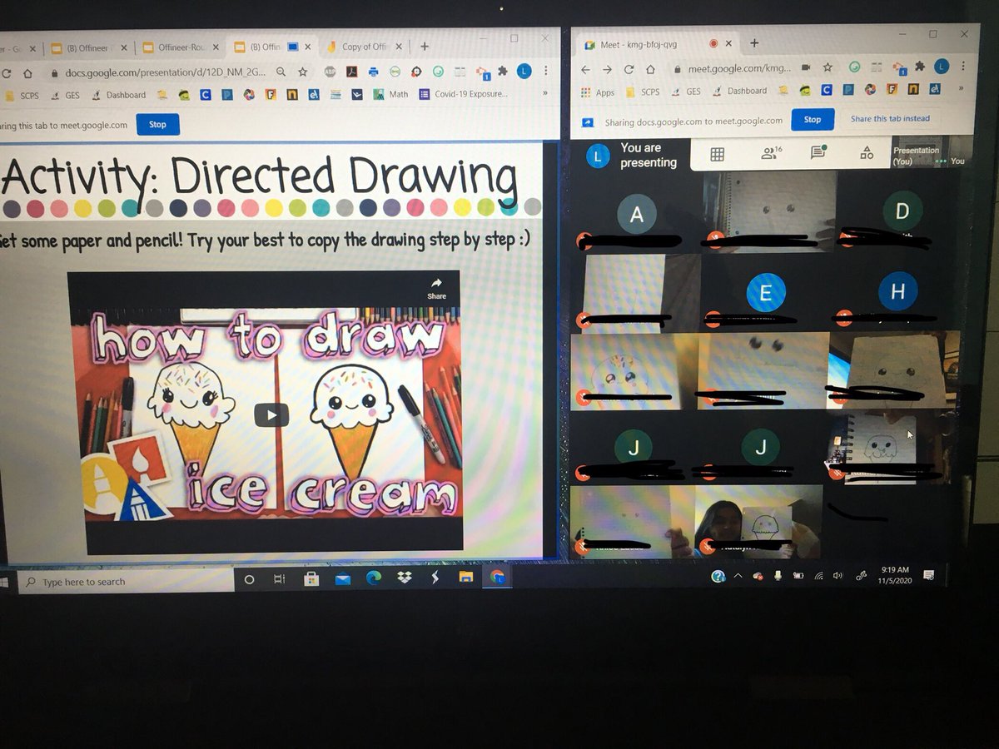Open profile L avatar in Docs window
The width and height of the screenshot is (999, 749).
point(524,72)
